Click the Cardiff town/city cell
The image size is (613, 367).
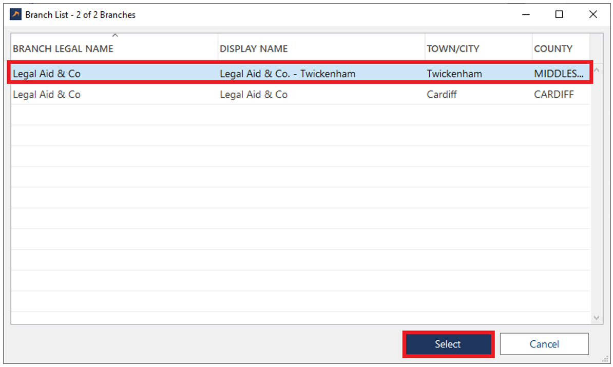coord(442,95)
